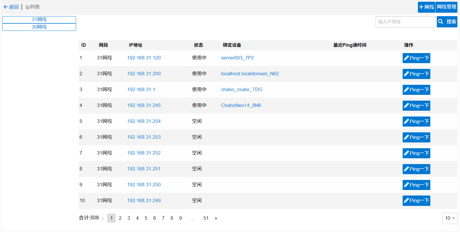Ping the 192.168.31.200 row
The height and width of the screenshot is (235, 460).
[416, 74]
